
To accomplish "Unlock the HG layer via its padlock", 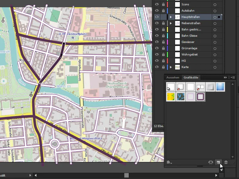I will 163,61.
